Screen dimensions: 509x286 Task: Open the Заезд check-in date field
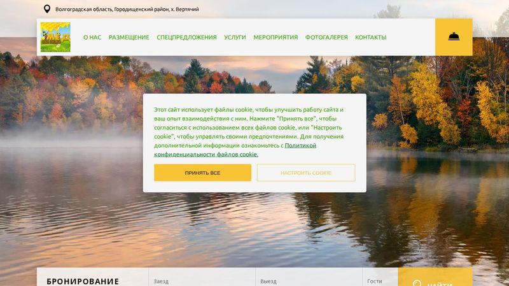tap(202, 278)
